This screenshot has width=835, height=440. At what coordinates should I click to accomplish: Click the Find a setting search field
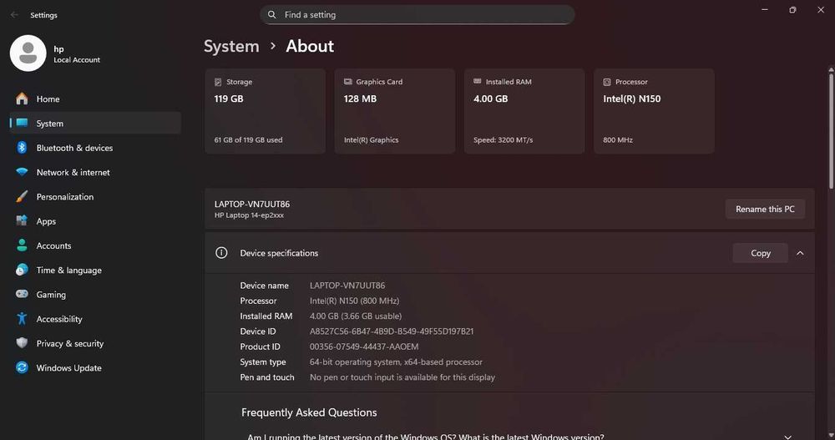(417, 15)
